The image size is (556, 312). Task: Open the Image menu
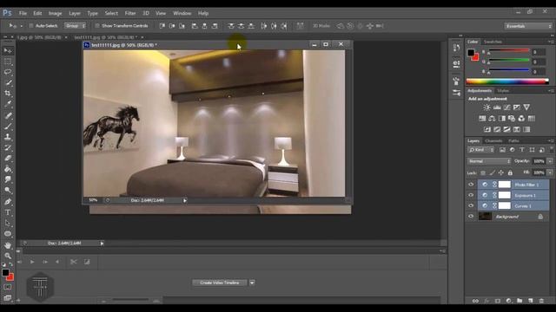55,13
